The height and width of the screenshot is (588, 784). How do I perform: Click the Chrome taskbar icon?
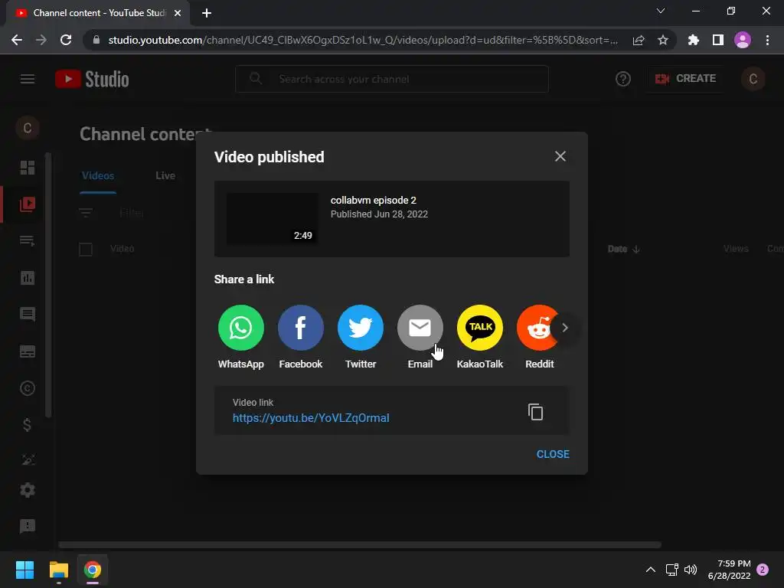tap(93, 570)
